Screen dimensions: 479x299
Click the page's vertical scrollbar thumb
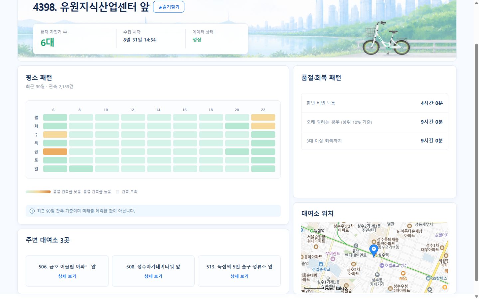476,163
